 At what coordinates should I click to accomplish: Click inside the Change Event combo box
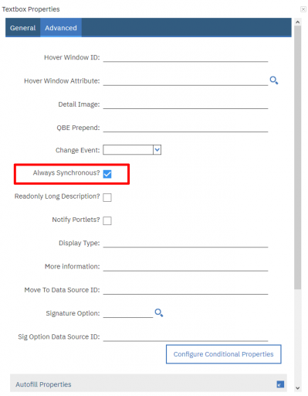tap(128, 150)
